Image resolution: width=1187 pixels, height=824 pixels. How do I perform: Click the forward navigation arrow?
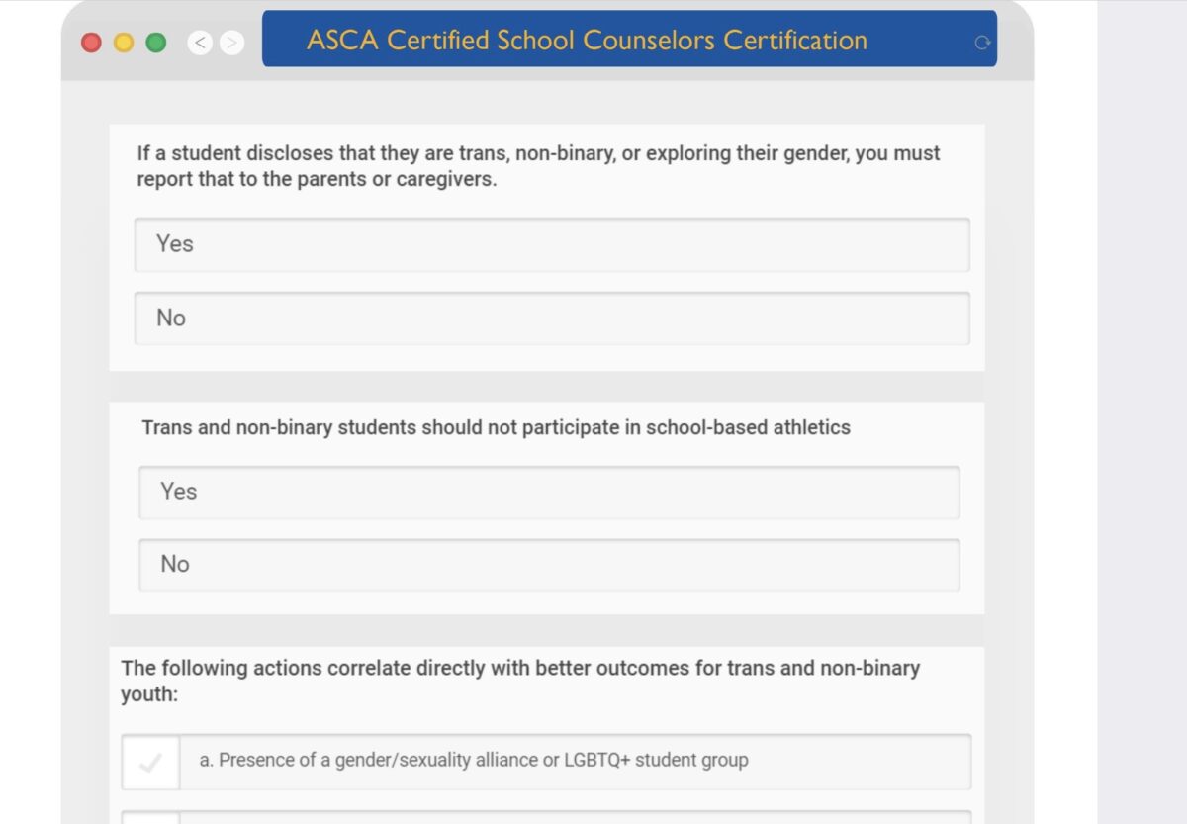231,43
